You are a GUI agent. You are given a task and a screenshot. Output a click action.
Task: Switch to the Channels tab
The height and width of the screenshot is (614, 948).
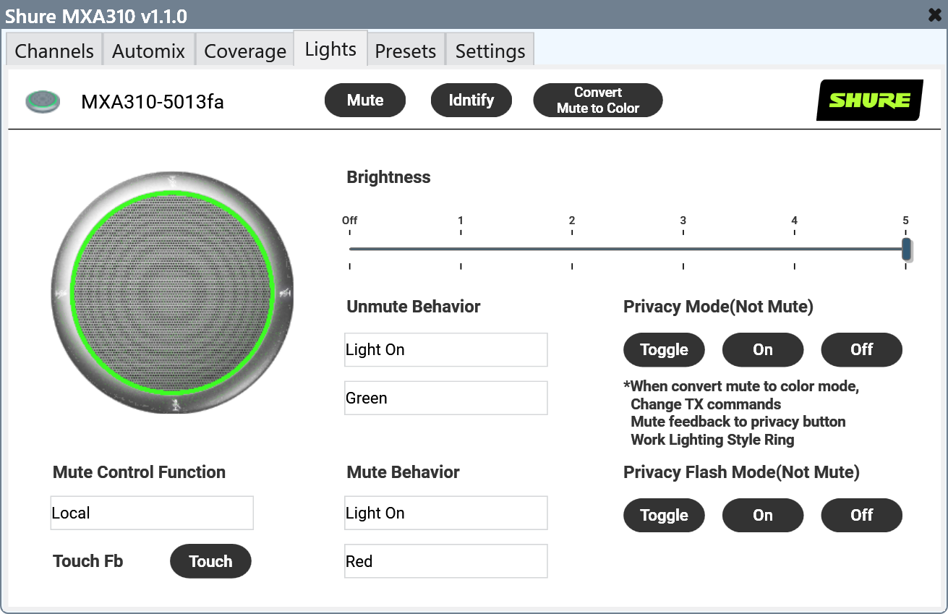(54, 51)
